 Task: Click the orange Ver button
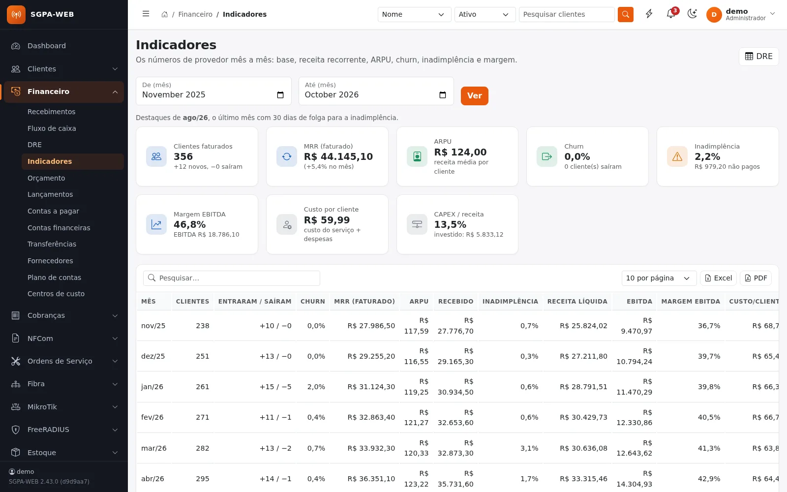[x=474, y=95]
